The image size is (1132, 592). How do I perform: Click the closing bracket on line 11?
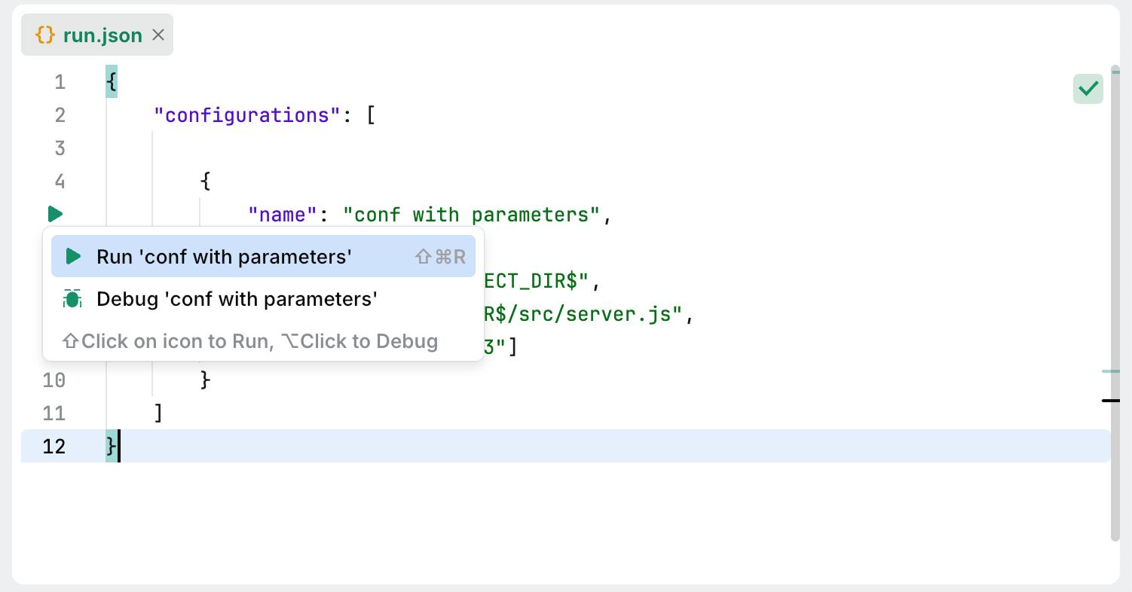click(x=158, y=413)
